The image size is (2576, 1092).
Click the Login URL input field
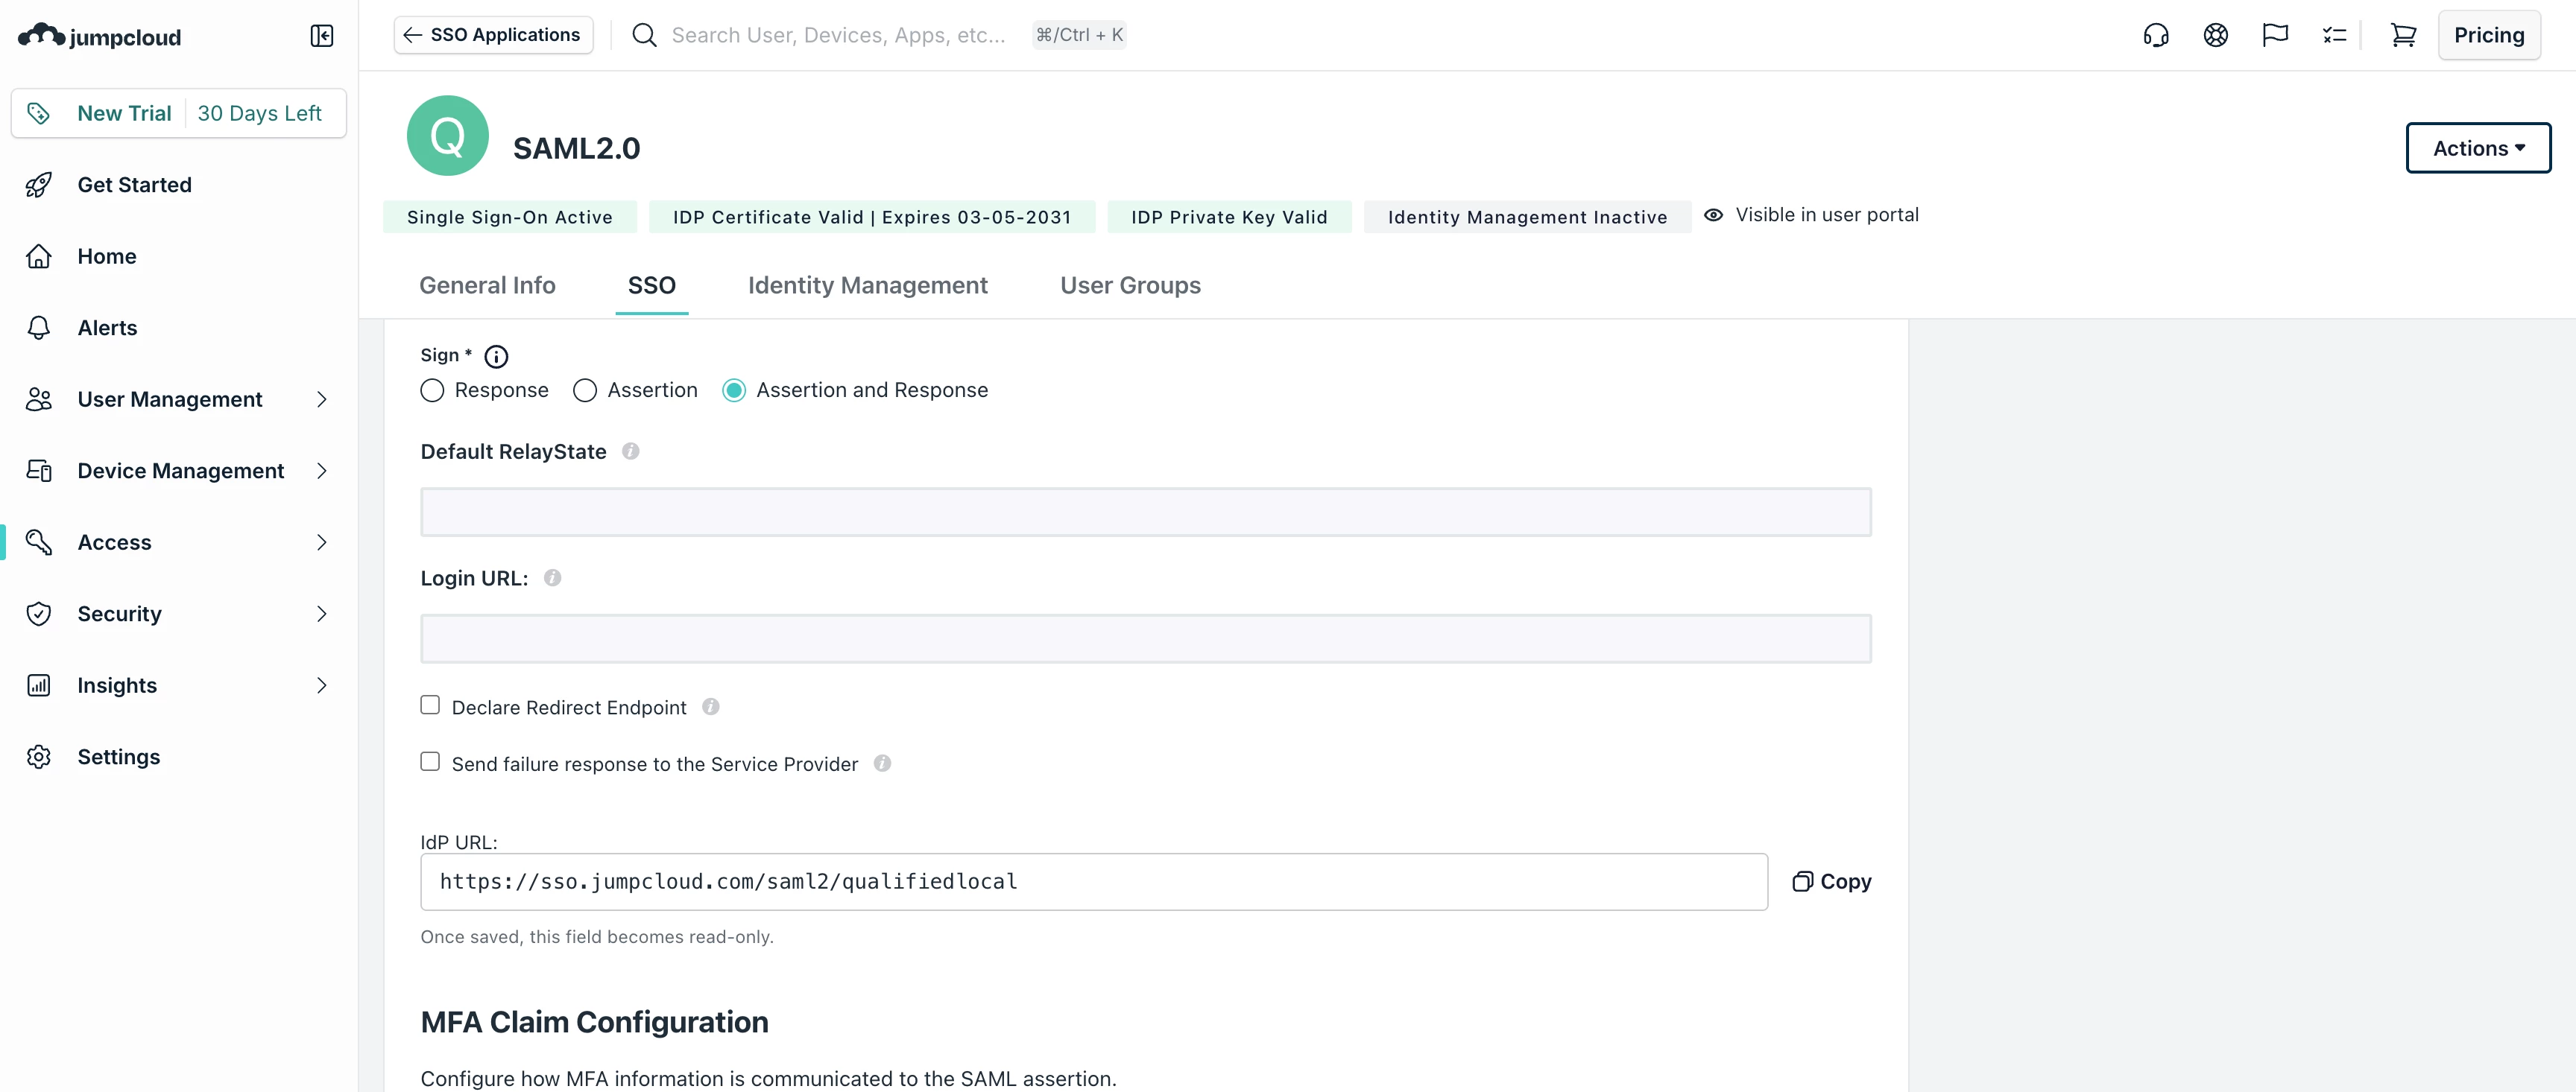tap(1146, 639)
